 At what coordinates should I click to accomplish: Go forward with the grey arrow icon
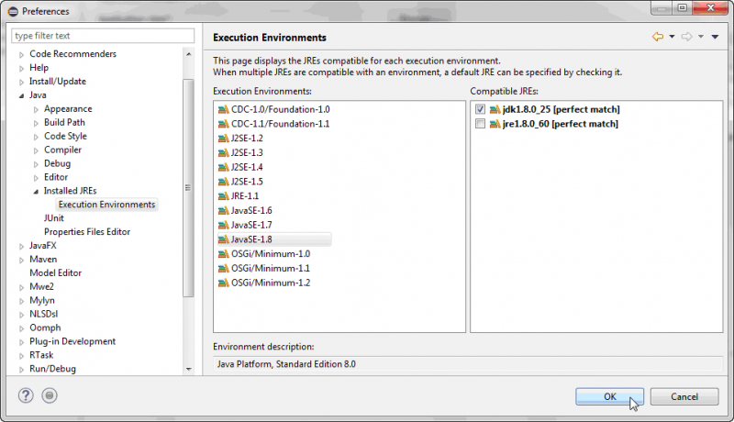[x=686, y=37]
